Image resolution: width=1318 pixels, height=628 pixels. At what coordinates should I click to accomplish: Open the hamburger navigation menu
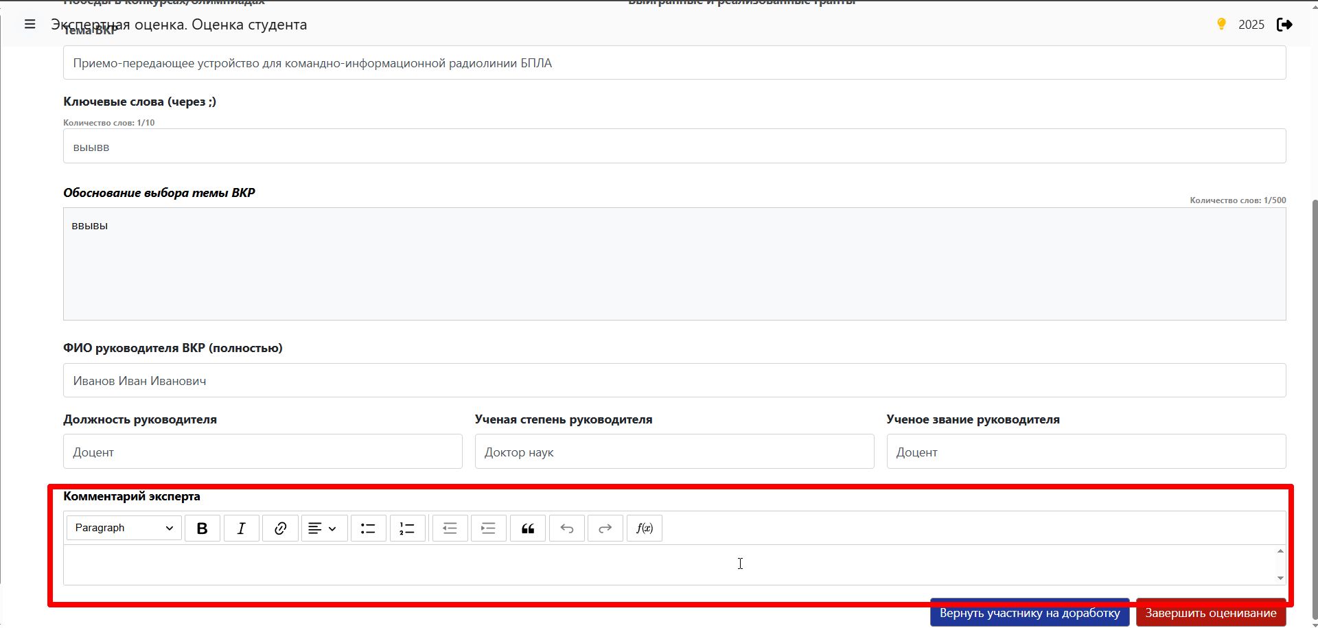[x=30, y=24]
